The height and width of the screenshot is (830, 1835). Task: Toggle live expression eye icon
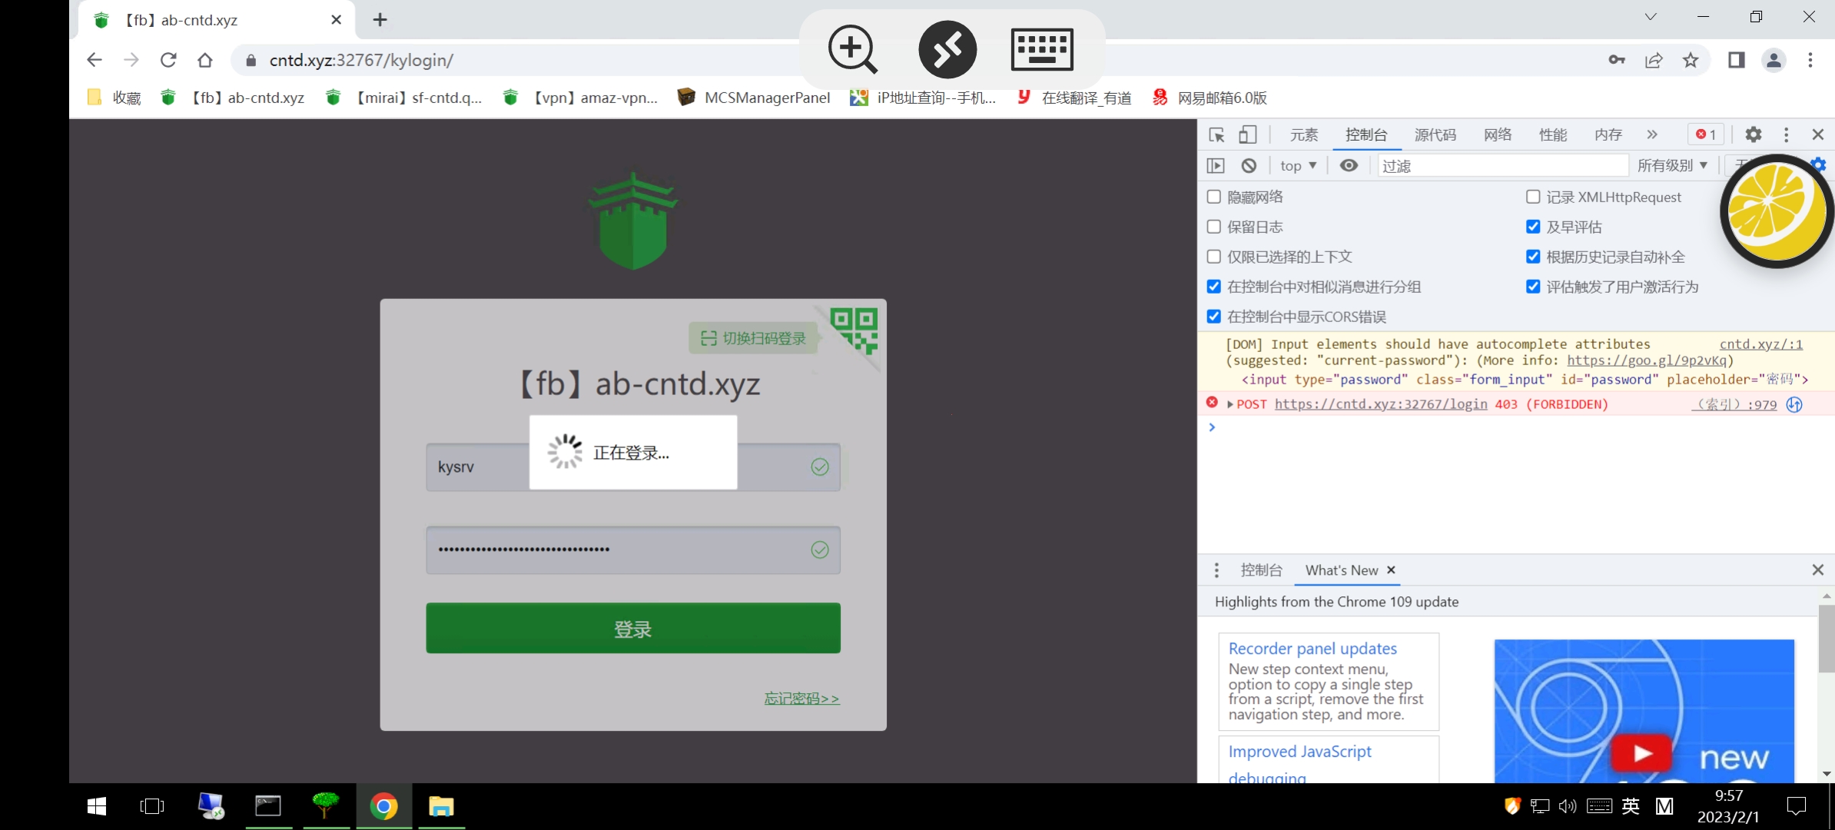pyautogui.click(x=1349, y=165)
